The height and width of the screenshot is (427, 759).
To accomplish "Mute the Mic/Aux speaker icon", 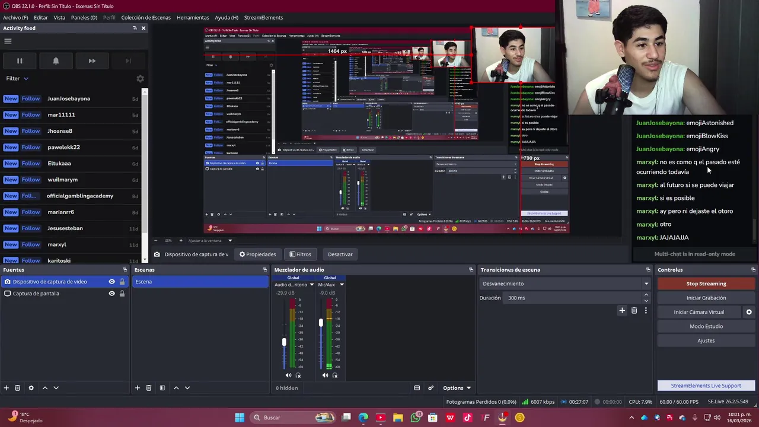I will click(x=325, y=375).
